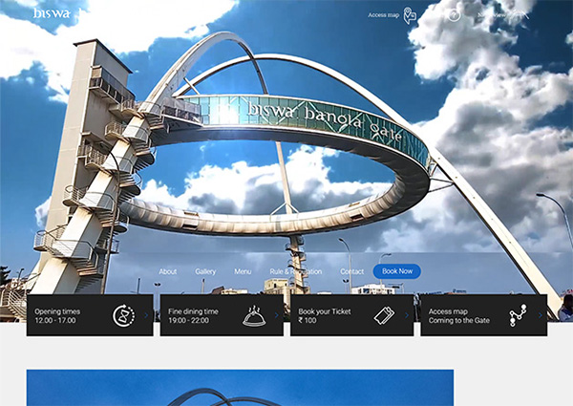Open the gate photo below the cards
573x406 pixels.
point(240,388)
